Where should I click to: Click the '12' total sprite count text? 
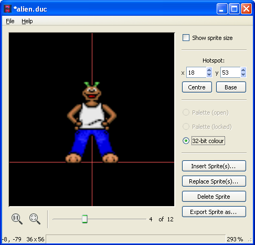170,219
